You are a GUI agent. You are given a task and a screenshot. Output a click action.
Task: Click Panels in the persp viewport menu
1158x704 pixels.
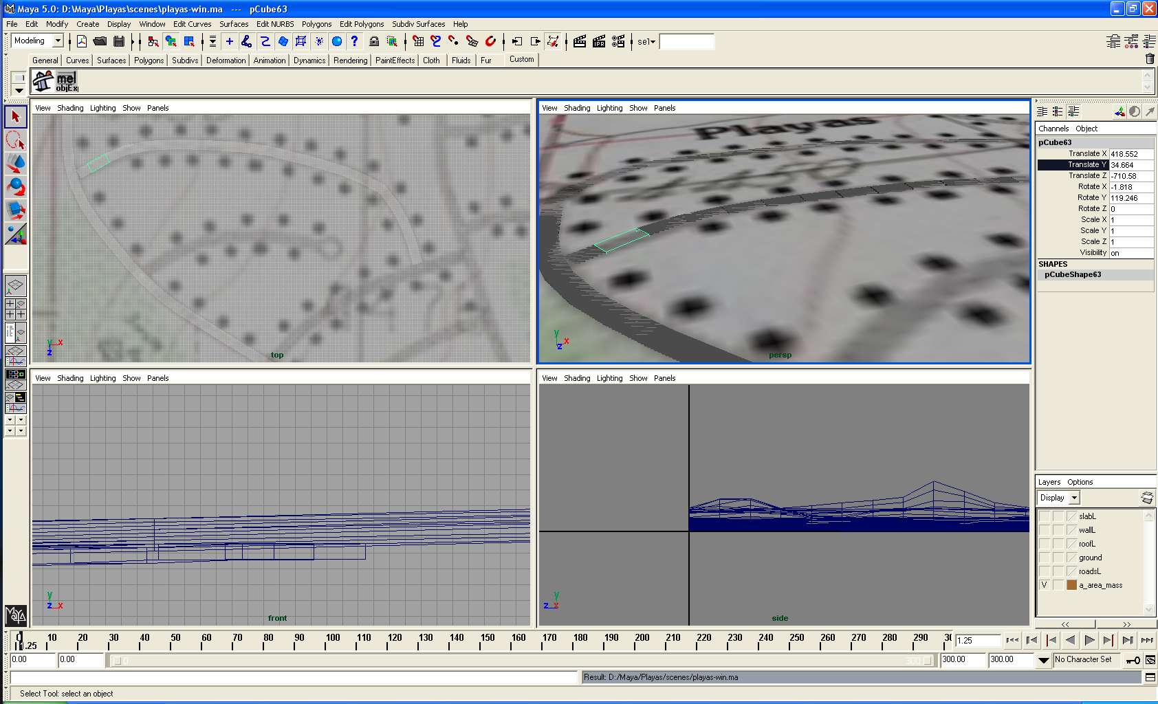point(664,108)
